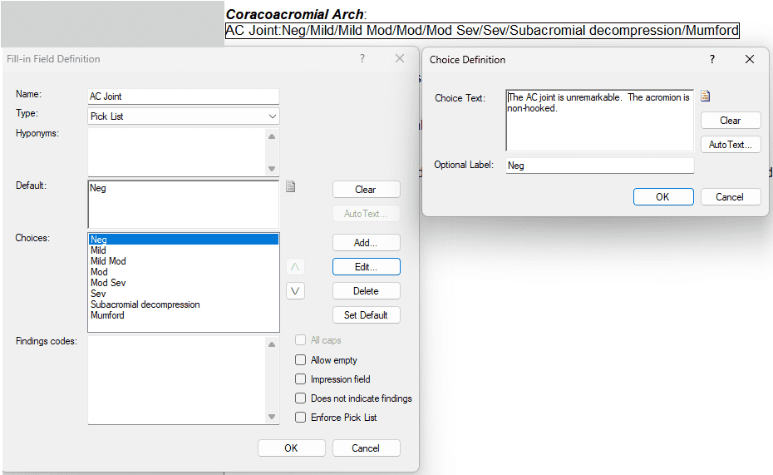The width and height of the screenshot is (773, 475).
Task: Open the Type dropdown showing Pick List
Action: (x=184, y=116)
